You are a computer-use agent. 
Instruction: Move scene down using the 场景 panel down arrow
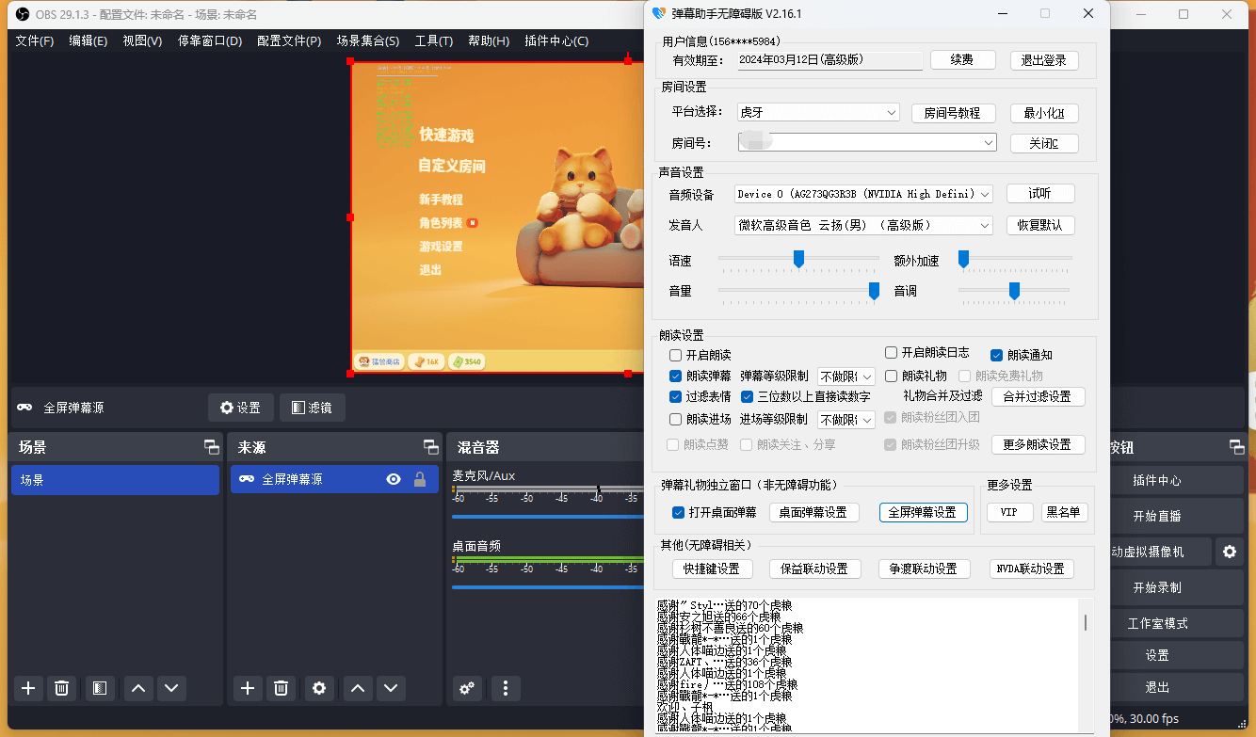click(x=171, y=688)
